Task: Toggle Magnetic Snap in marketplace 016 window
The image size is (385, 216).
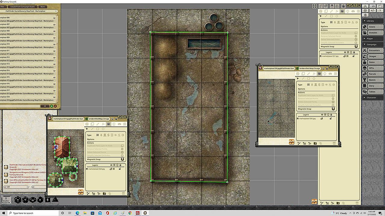Action: tap(333, 109)
